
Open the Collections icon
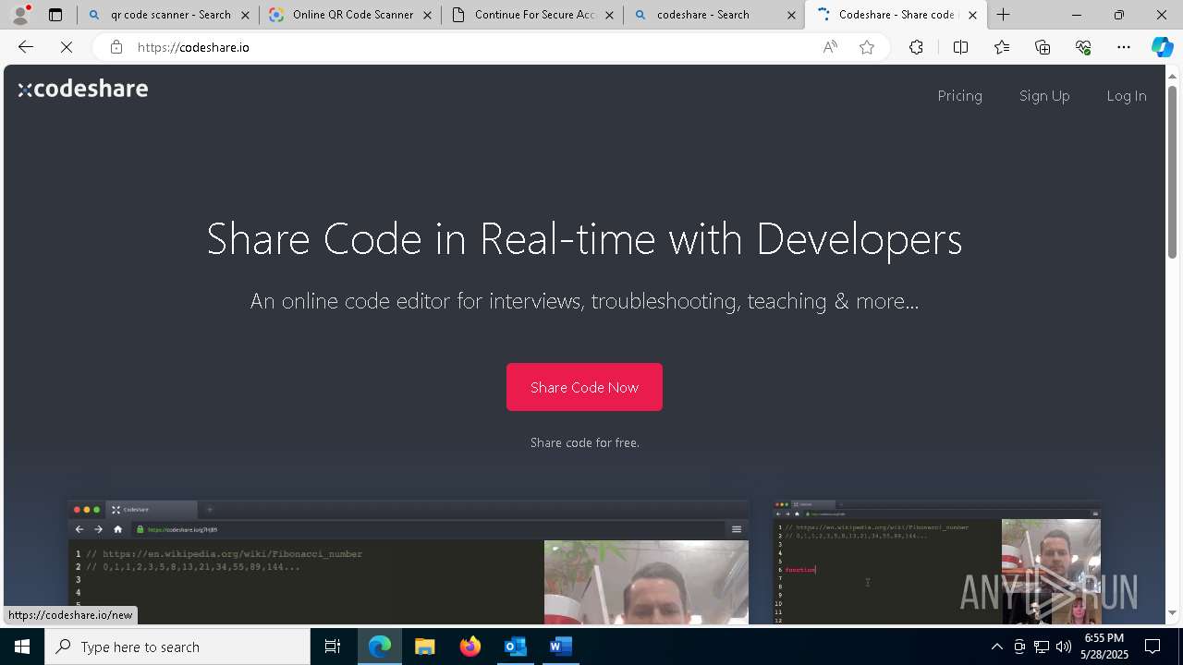click(x=1043, y=47)
